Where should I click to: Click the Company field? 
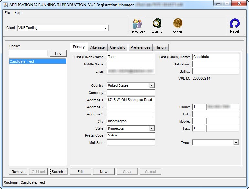click(x=131, y=93)
